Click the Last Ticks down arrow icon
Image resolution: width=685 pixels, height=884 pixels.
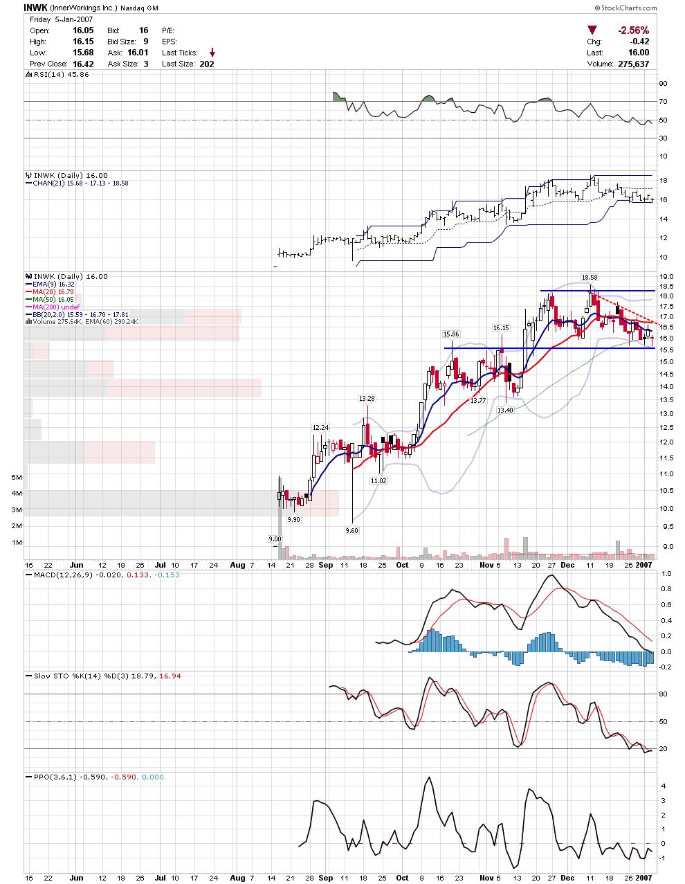tap(212, 53)
